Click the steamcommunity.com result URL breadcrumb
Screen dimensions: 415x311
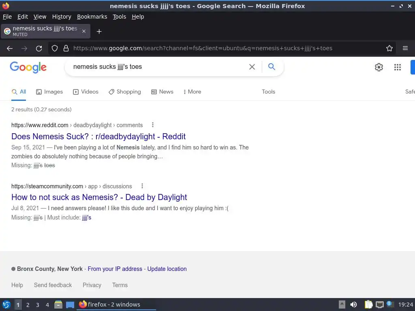(x=71, y=186)
